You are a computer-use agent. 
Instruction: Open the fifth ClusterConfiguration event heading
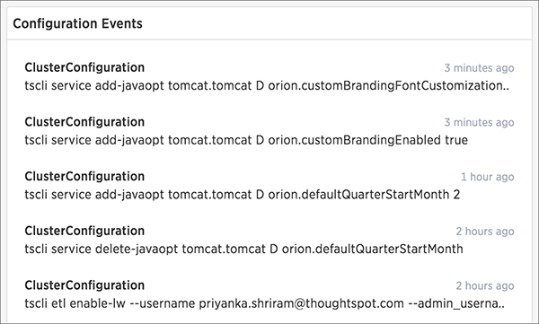[84, 285]
